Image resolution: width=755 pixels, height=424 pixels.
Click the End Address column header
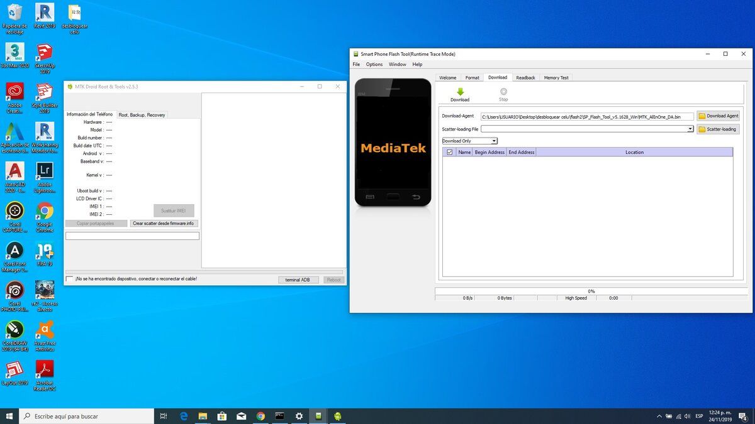(522, 152)
